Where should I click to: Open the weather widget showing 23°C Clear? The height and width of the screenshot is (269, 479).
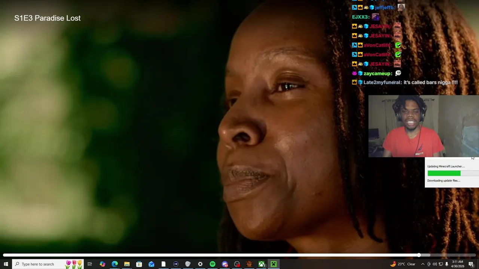[x=403, y=264]
